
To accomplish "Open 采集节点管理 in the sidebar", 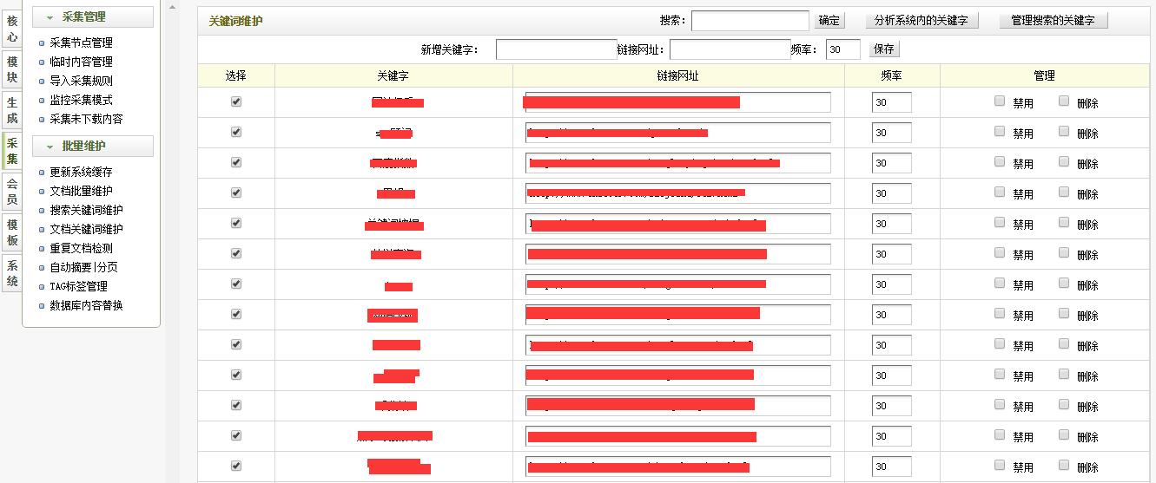I will tap(81, 42).
